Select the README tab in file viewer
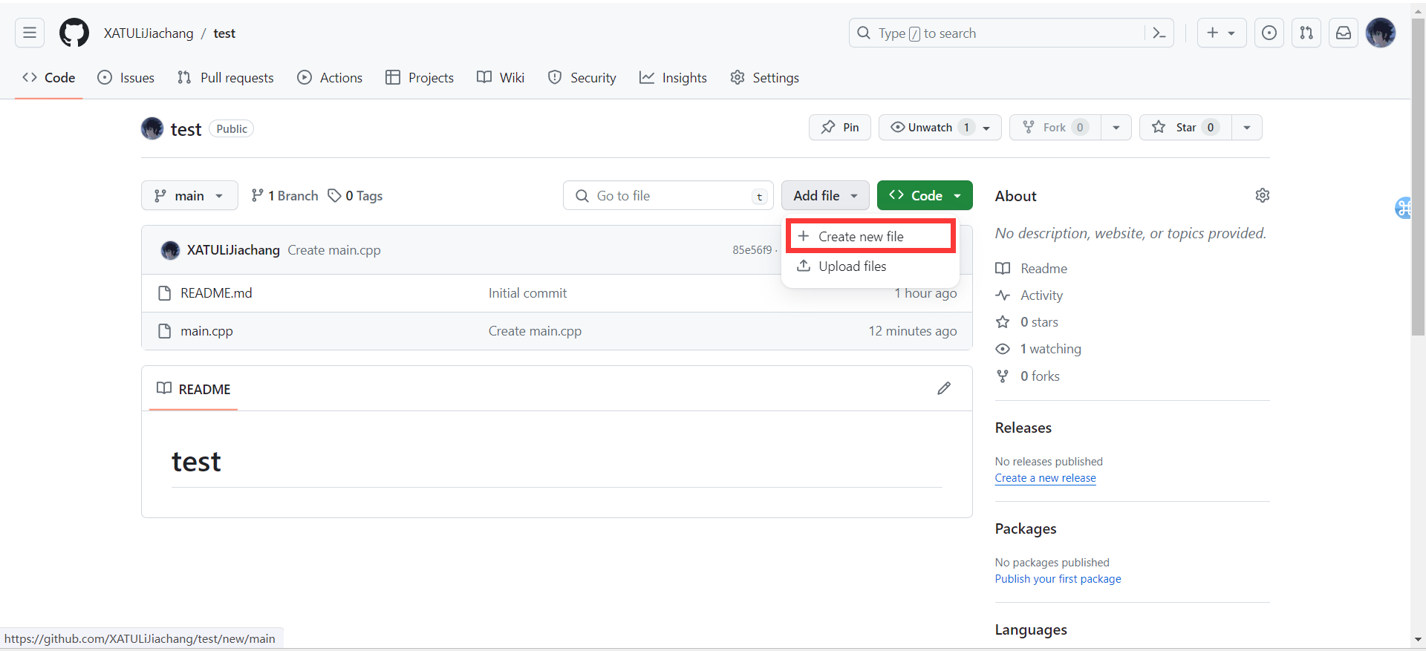The height and width of the screenshot is (651, 1426). tap(194, 389)
